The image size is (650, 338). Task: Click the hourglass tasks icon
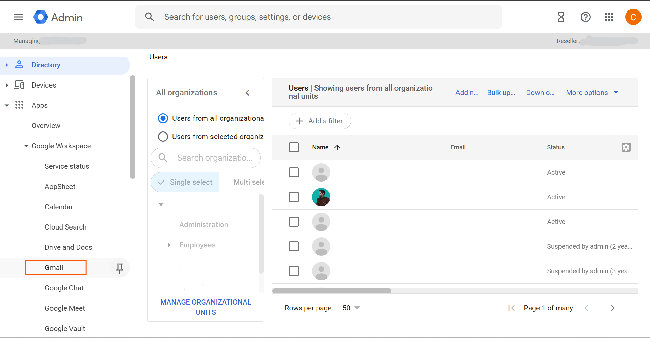pos(561,17)
